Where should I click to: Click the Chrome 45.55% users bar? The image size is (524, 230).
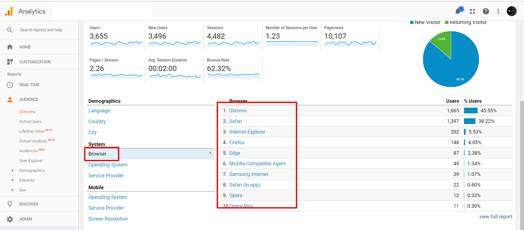click(471, 111)
